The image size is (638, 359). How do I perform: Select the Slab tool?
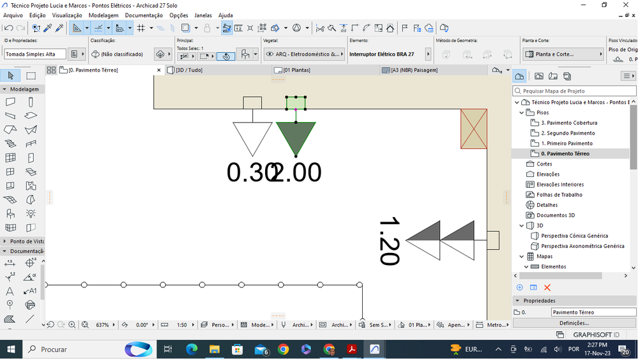(31, 116)
